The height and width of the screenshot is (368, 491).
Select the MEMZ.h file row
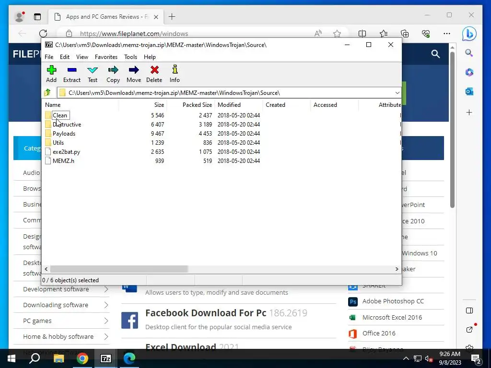[222, 161]
